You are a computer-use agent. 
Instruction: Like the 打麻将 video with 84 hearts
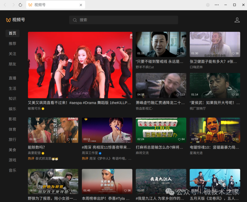pos(180,139)
